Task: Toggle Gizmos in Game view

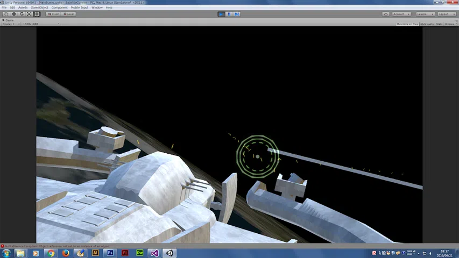Action: pyautogui.click(x=449, y=24)
